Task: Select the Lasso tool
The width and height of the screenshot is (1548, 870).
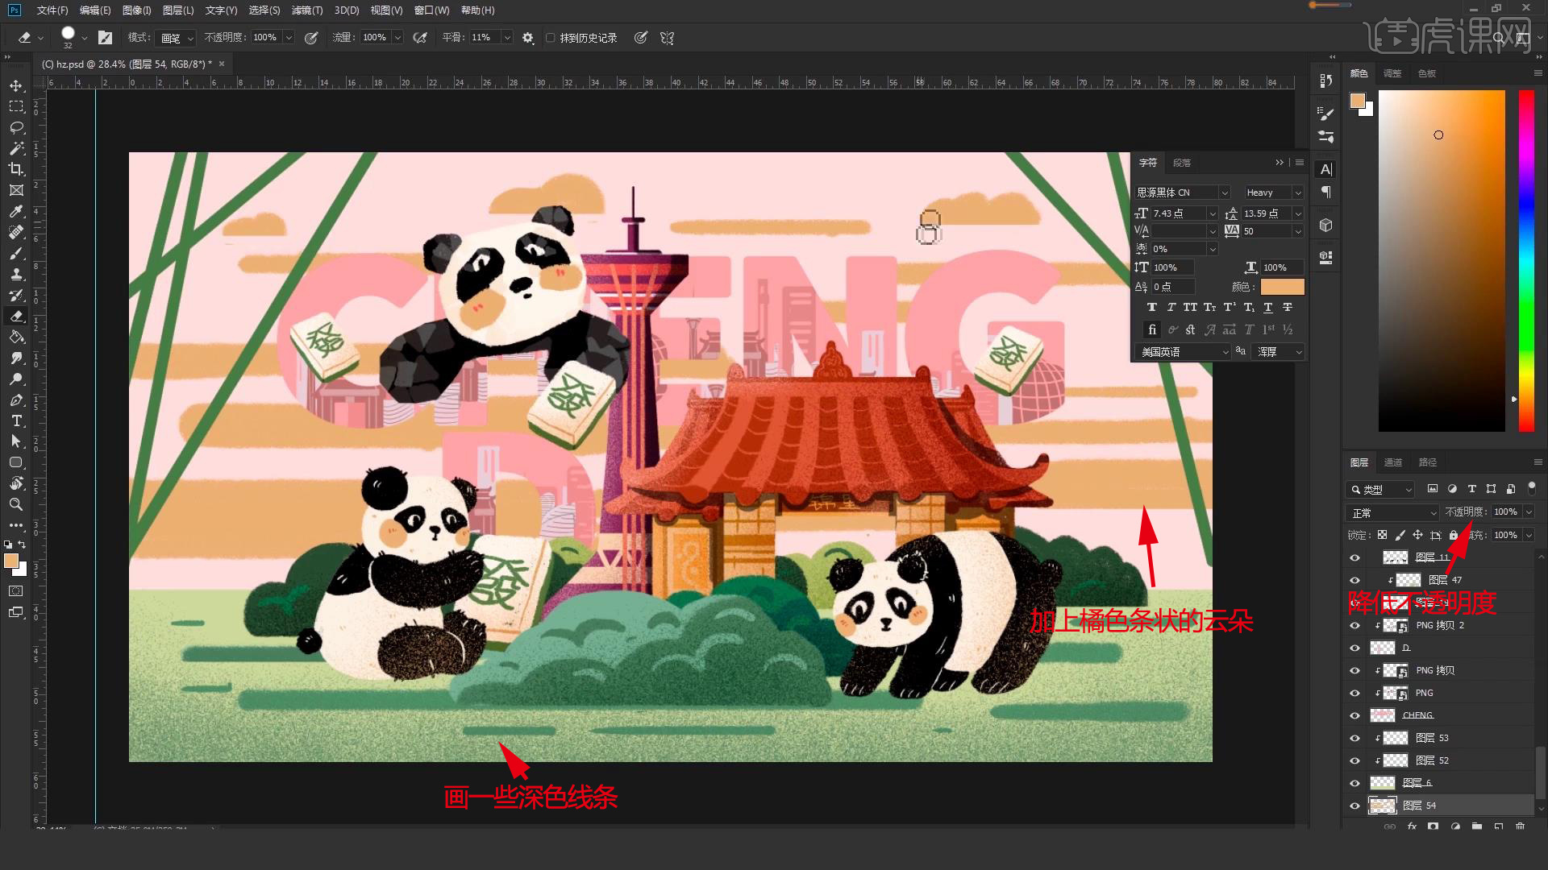Action: 16,127
